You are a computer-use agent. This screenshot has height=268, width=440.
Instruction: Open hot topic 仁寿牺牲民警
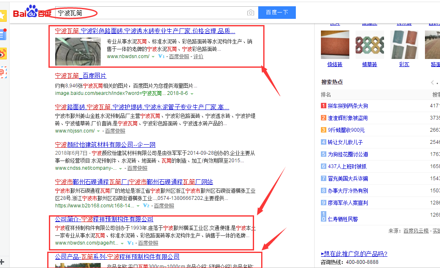point(343,219)
